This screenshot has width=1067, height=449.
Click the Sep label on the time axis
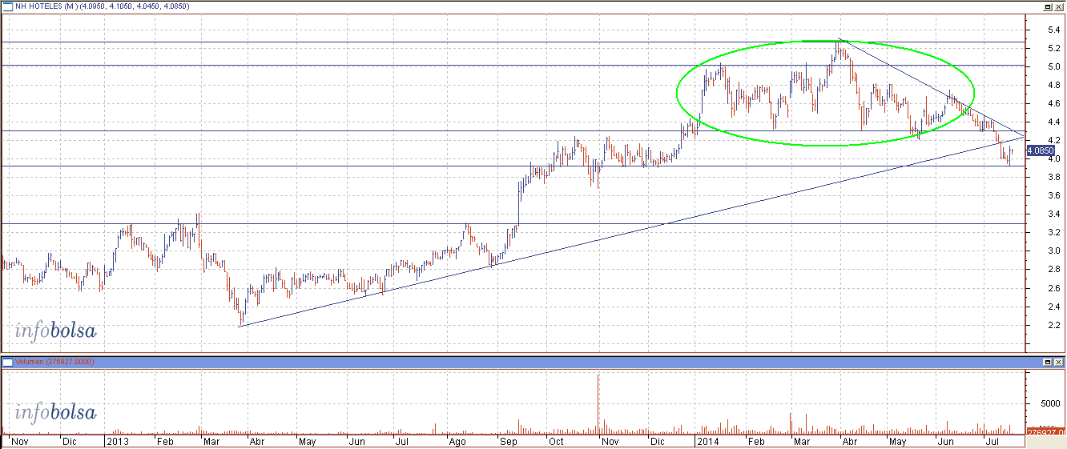508,441
